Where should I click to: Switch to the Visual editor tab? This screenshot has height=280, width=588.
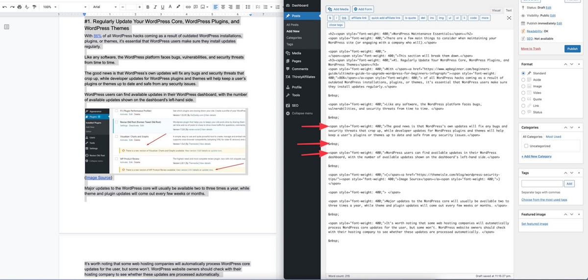[496, 10]
